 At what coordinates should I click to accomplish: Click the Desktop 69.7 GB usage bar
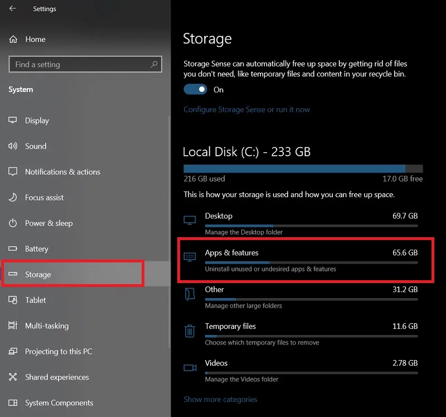coord(311,226)
